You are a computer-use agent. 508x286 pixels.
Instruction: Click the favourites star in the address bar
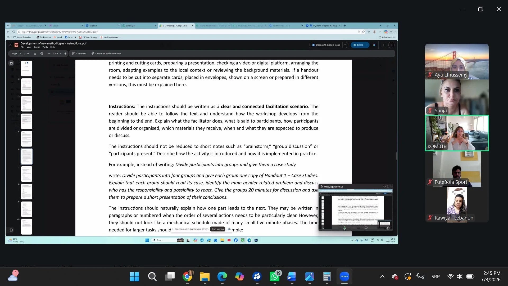pyautogui.click(x=364, y=32)
